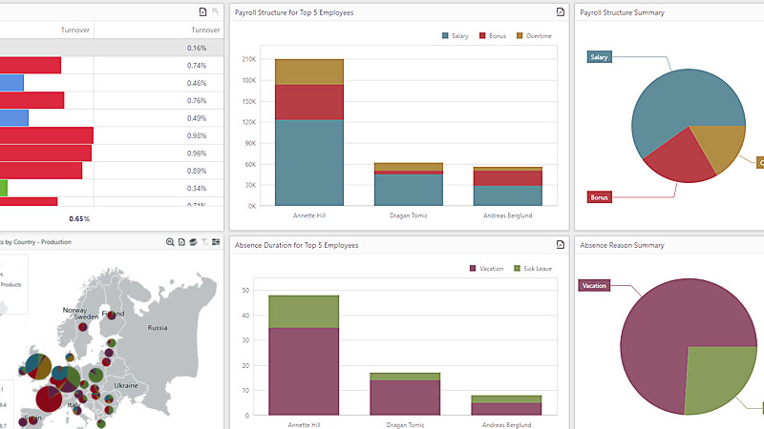The height and width of the screenshot is (429, 764).
Task: Toggle Overtime legend item in payroll chart
Action: pyautogui.click(x=534, y=35)
